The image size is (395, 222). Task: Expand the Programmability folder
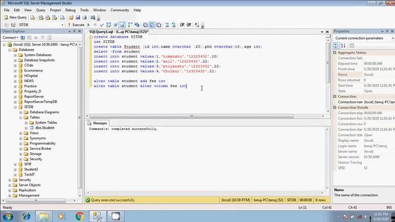[x=20, y=144]
